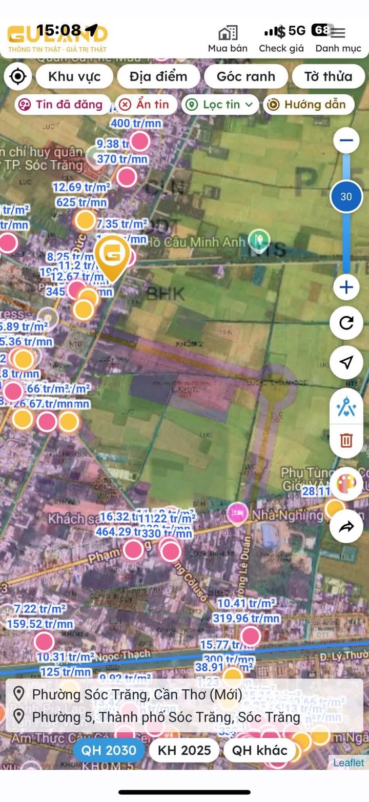Select the pink 464.29 tr listing marker
Viewport: 369px width, 802px height.
[x=133, y=550]
